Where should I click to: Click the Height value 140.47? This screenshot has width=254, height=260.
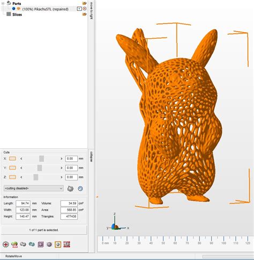coord(23,216)
